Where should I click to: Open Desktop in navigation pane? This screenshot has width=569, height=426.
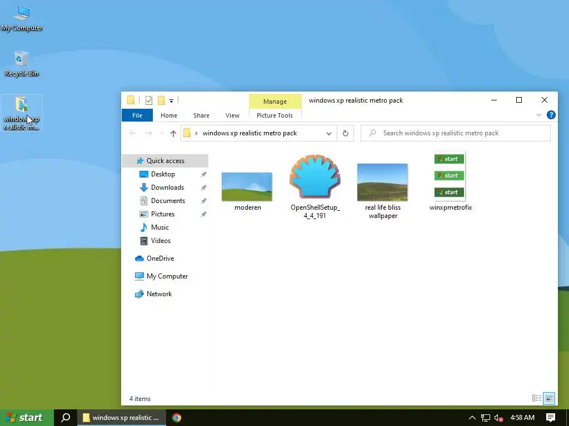tap(163, 174)
